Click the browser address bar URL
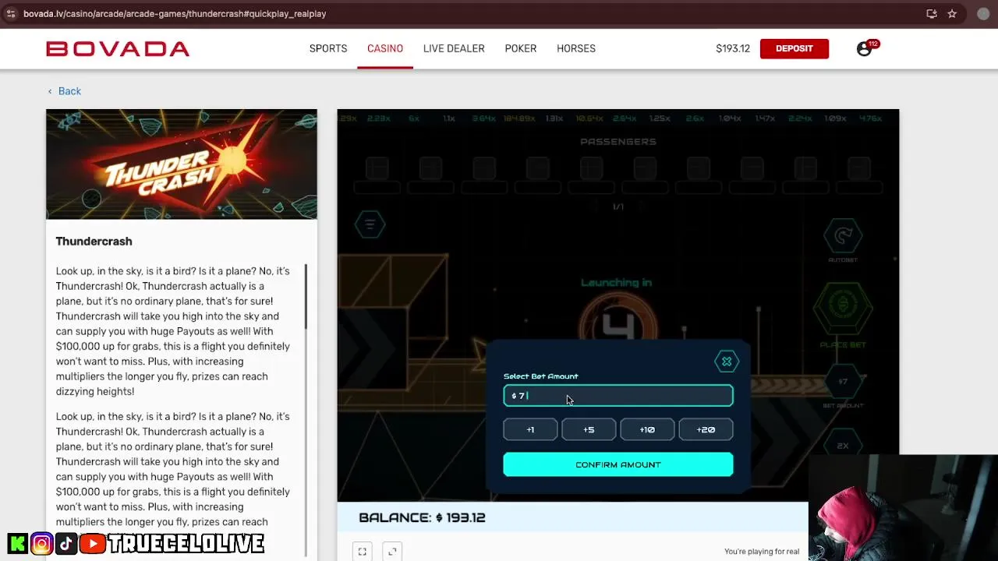The height and width of the screenshot is (561, 998). point(175,13)
